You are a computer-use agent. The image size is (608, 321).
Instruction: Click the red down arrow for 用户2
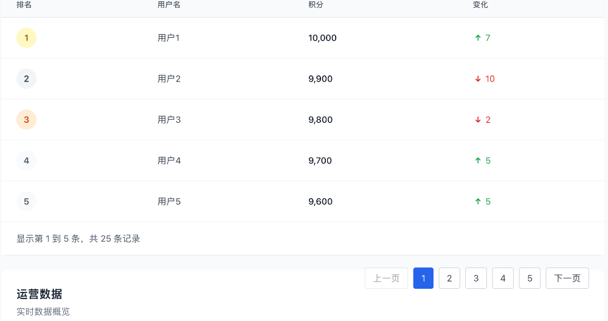(x=478, y=78)
